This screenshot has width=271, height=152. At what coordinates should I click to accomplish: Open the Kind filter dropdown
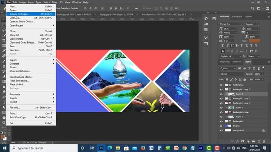[228, 68]
